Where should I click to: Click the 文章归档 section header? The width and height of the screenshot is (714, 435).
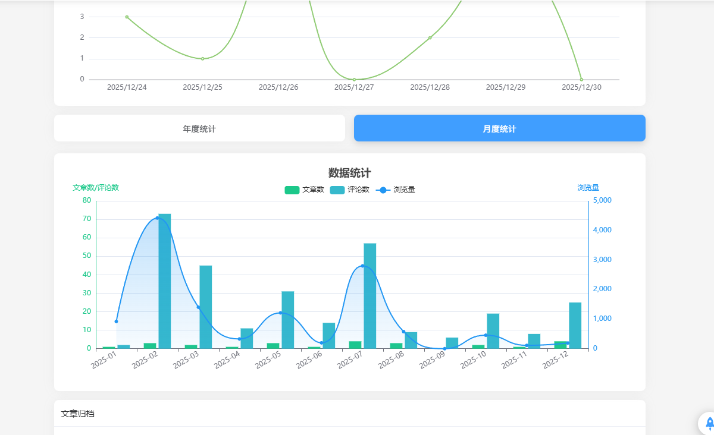tap(78, 414)
